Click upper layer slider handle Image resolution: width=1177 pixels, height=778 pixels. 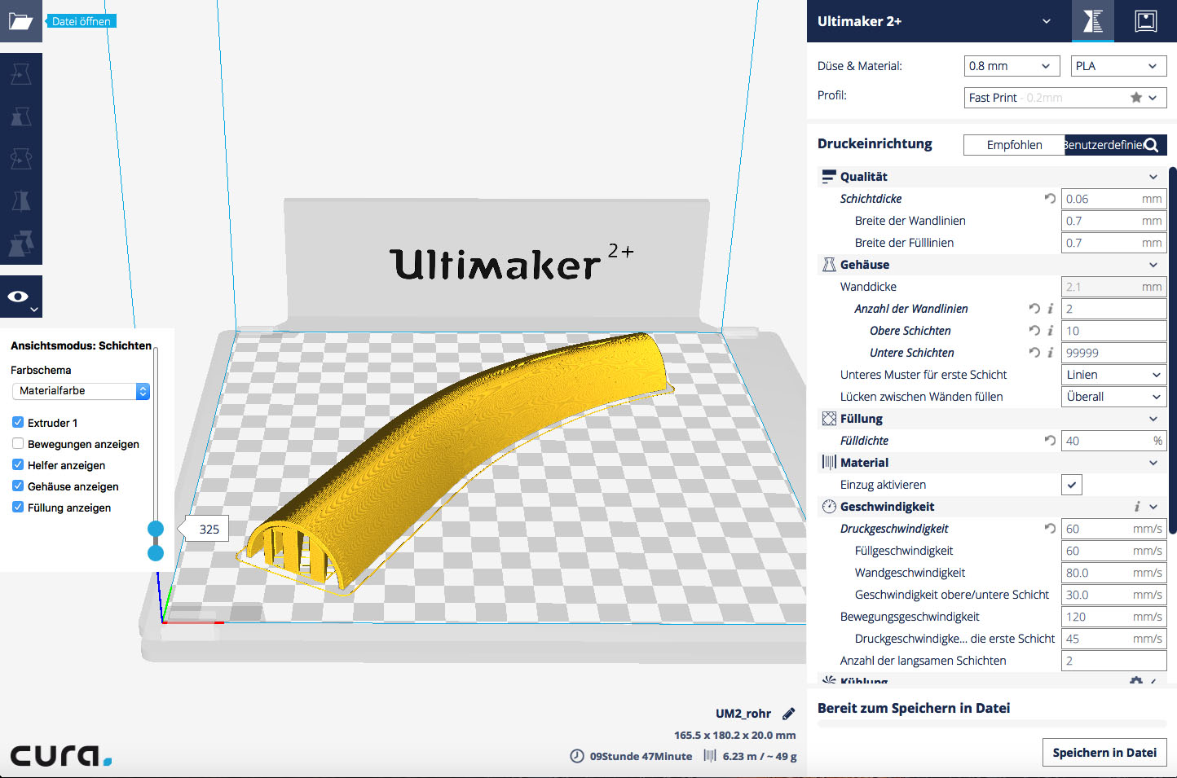(156, 529)
